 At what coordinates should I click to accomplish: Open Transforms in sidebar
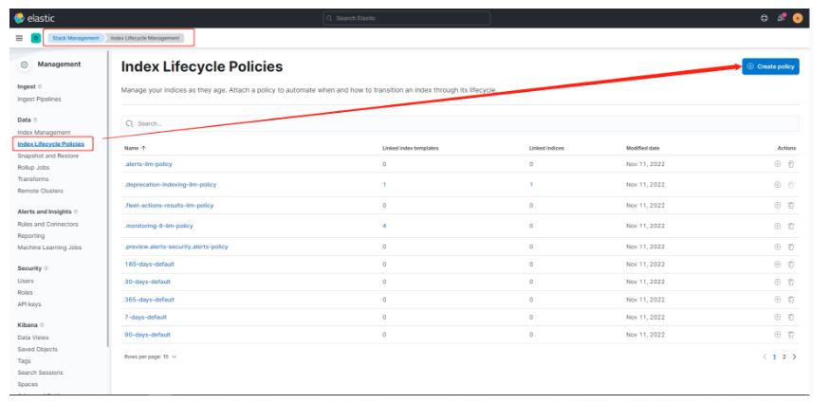coord(33,179)
